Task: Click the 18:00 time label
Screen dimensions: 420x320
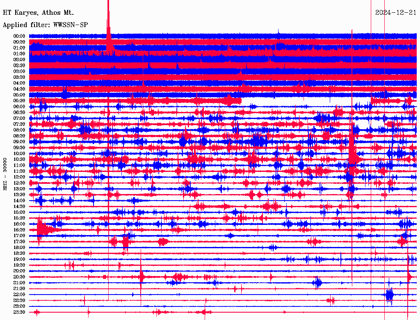Action: pos(19,247)
